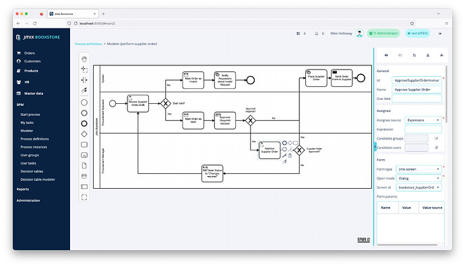
Task: Append task from context pad
Action: point(295,143)
